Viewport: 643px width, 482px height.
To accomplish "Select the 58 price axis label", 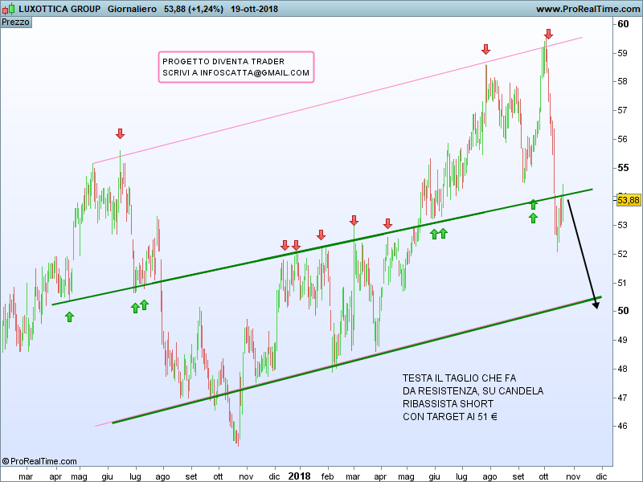I will [622, 81].
